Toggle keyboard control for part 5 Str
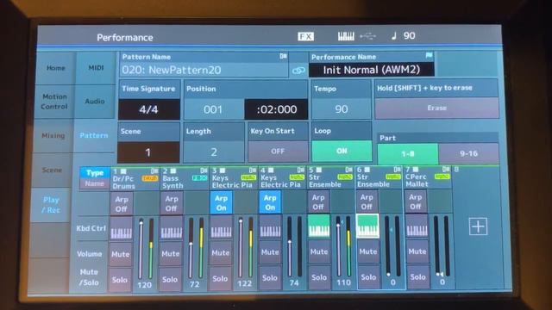Image resolution: width=552 pixels, height=310 pixels. [x=319, y=226]
